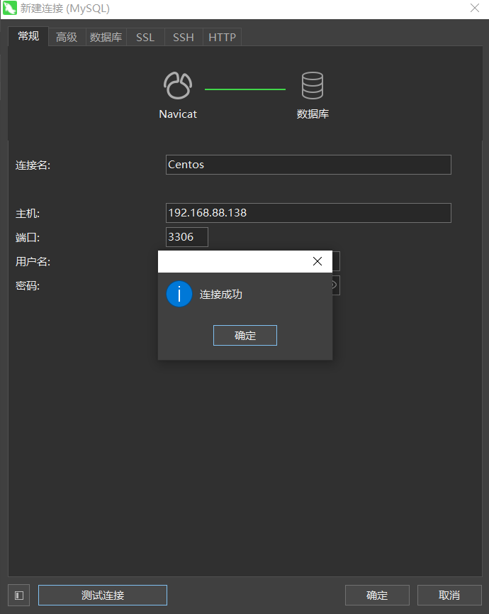The width and height of the screenshot is (489, 614).
Task: Click the 主机 field with 192.168.88.138
Action: [308, 213]
